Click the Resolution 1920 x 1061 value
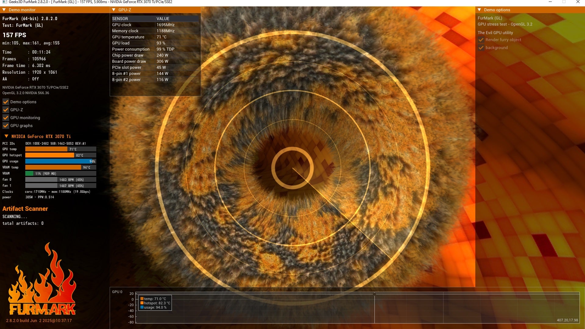This screenshot has width=585, height=329. [x=44, y=72]
